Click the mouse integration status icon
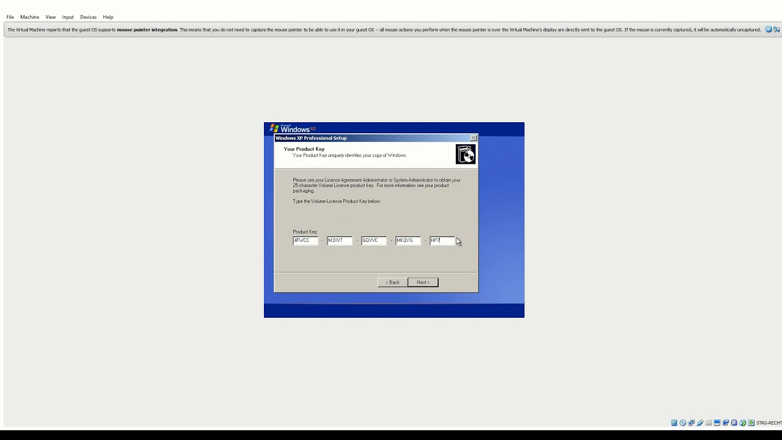Screen dimensions: 782x440 tap(743, 423)
